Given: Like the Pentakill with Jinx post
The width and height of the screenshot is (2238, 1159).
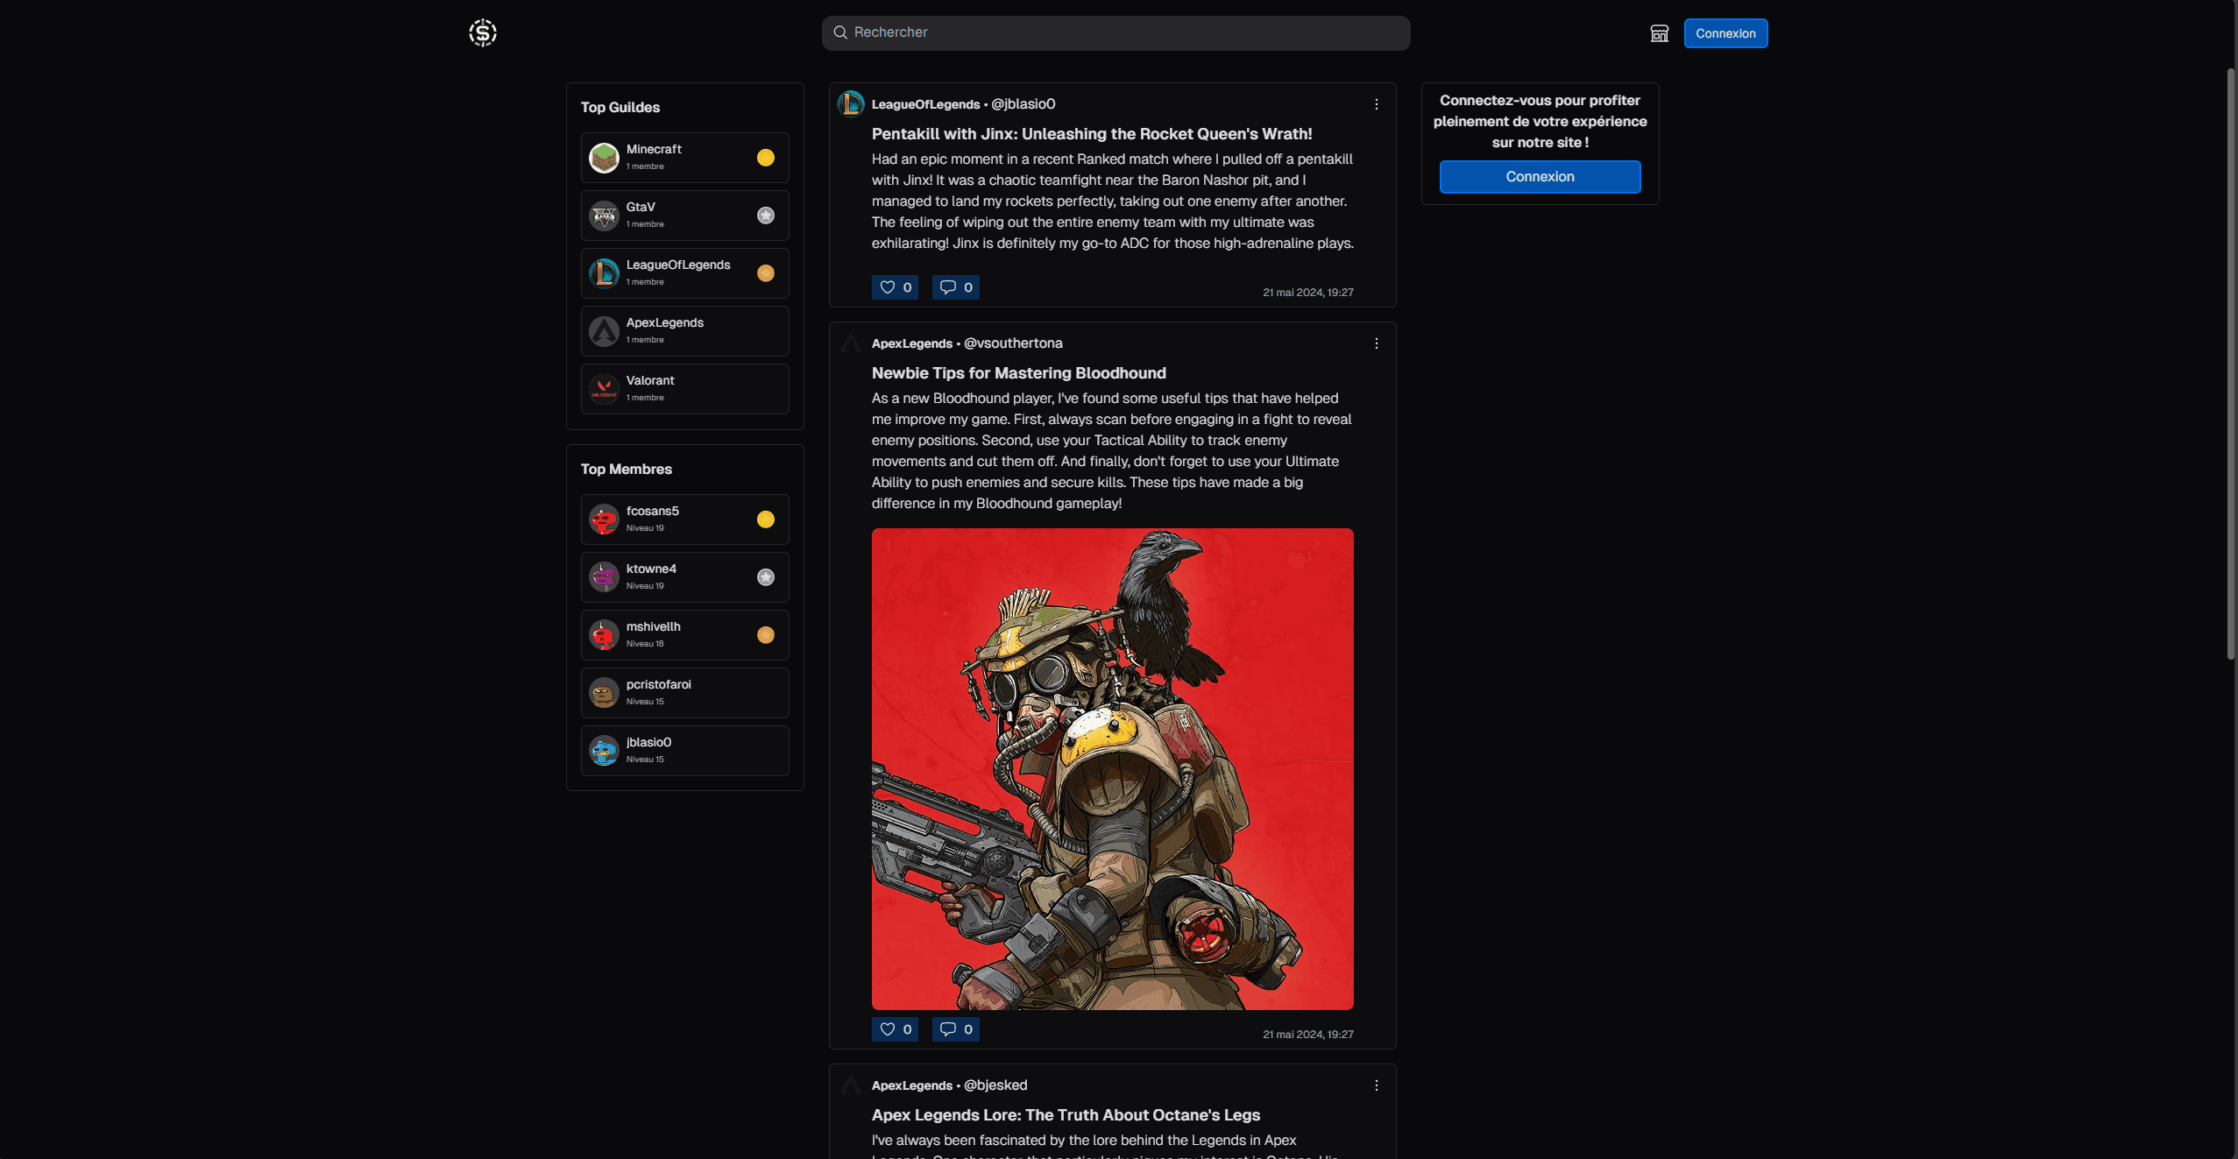Looking at the screenshot, I should tap(895, 287).
